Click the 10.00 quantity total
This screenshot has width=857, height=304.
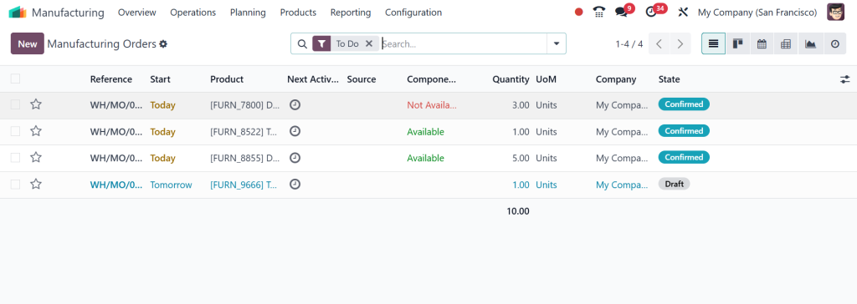pos(517,210)
